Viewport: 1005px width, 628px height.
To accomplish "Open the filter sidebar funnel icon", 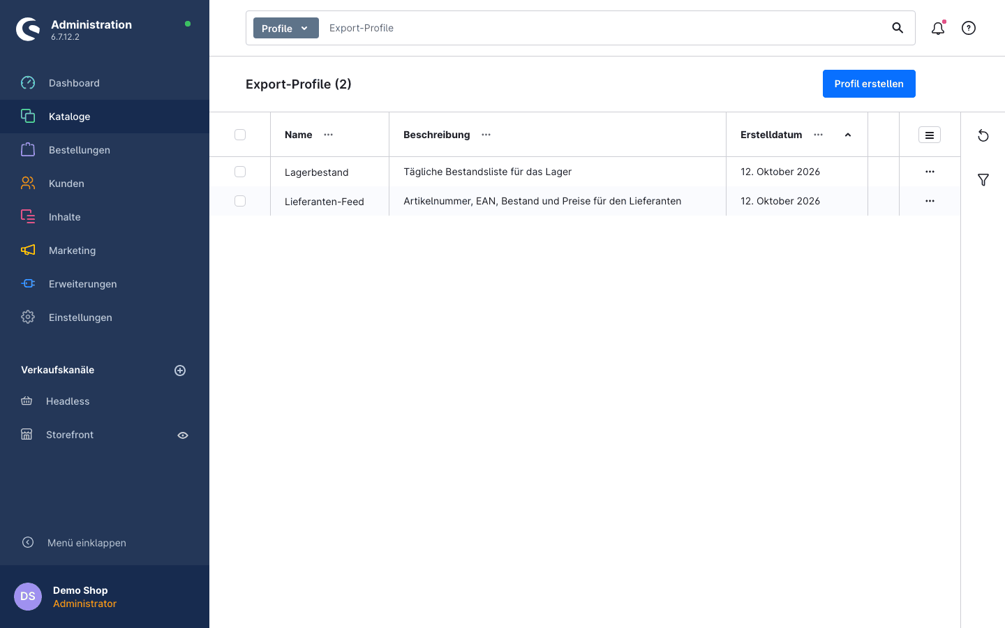I will [x=983, y=180].
